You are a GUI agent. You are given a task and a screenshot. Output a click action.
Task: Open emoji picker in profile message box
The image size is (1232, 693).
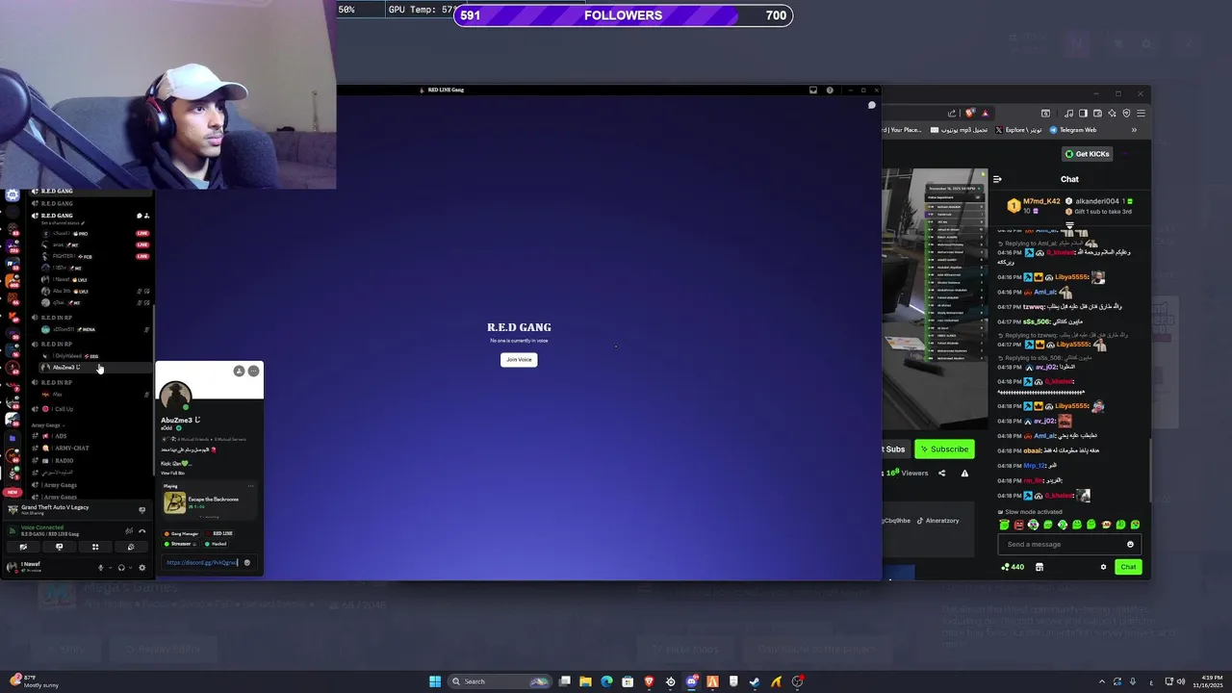click(247, 562)
